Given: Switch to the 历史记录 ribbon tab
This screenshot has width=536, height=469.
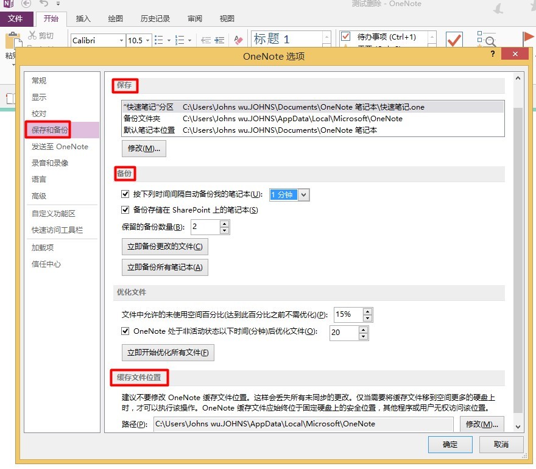Looking at the screenshot, I should point(155,19).
